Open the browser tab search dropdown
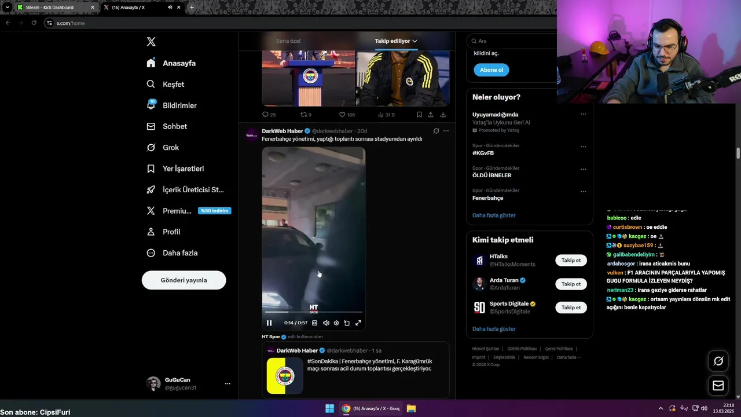Screen dimensions: 741x417 [7, 8]
